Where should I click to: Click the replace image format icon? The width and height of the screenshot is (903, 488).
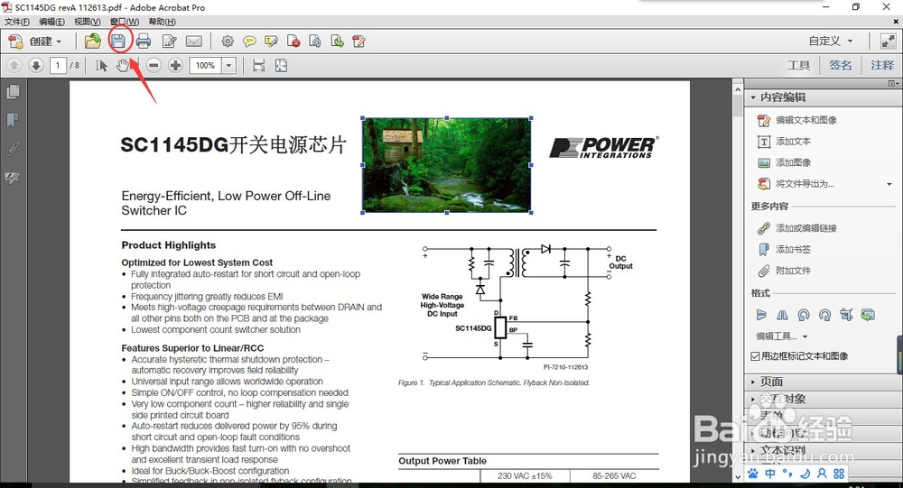pyautogui.click(x=868, y=315)
